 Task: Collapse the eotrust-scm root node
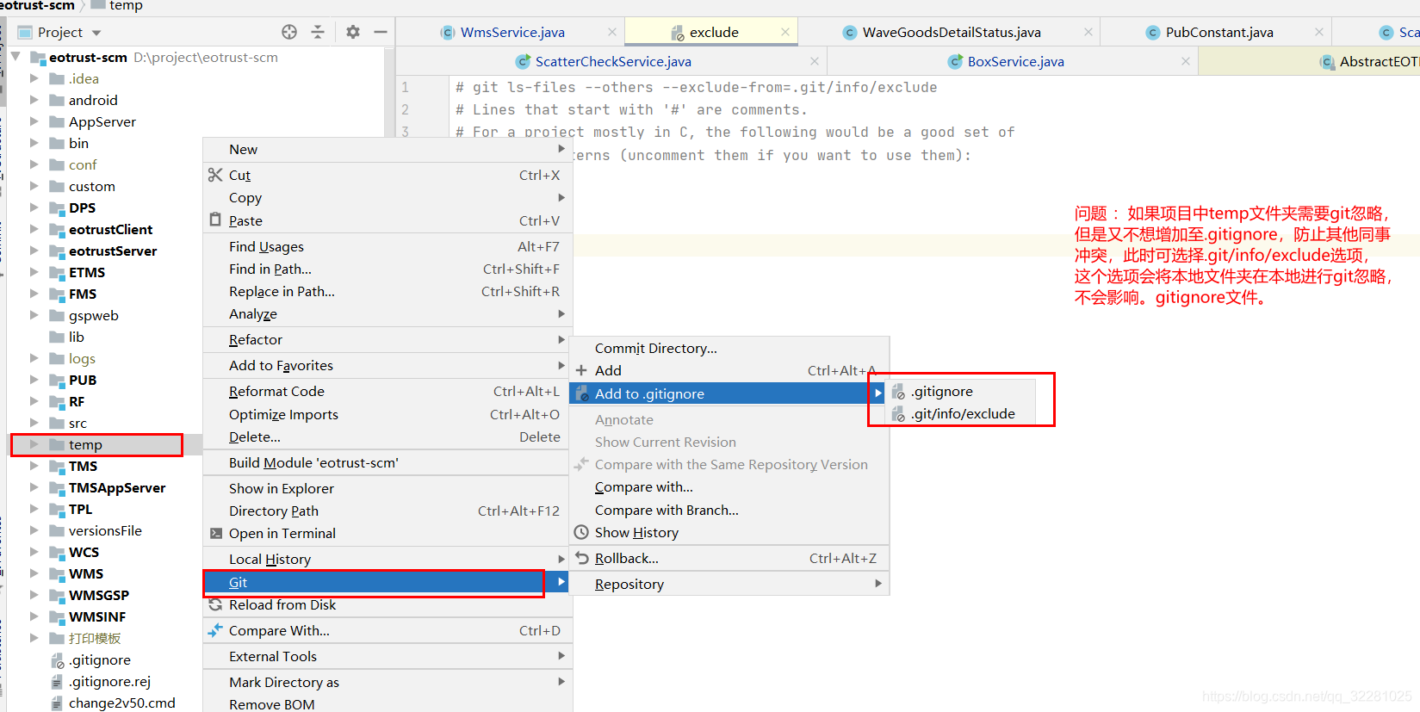pyautogui.click(x=16, y=57)
